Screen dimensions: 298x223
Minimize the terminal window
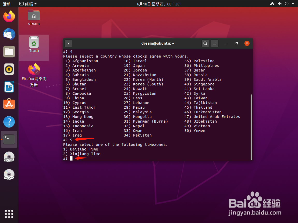226,43
